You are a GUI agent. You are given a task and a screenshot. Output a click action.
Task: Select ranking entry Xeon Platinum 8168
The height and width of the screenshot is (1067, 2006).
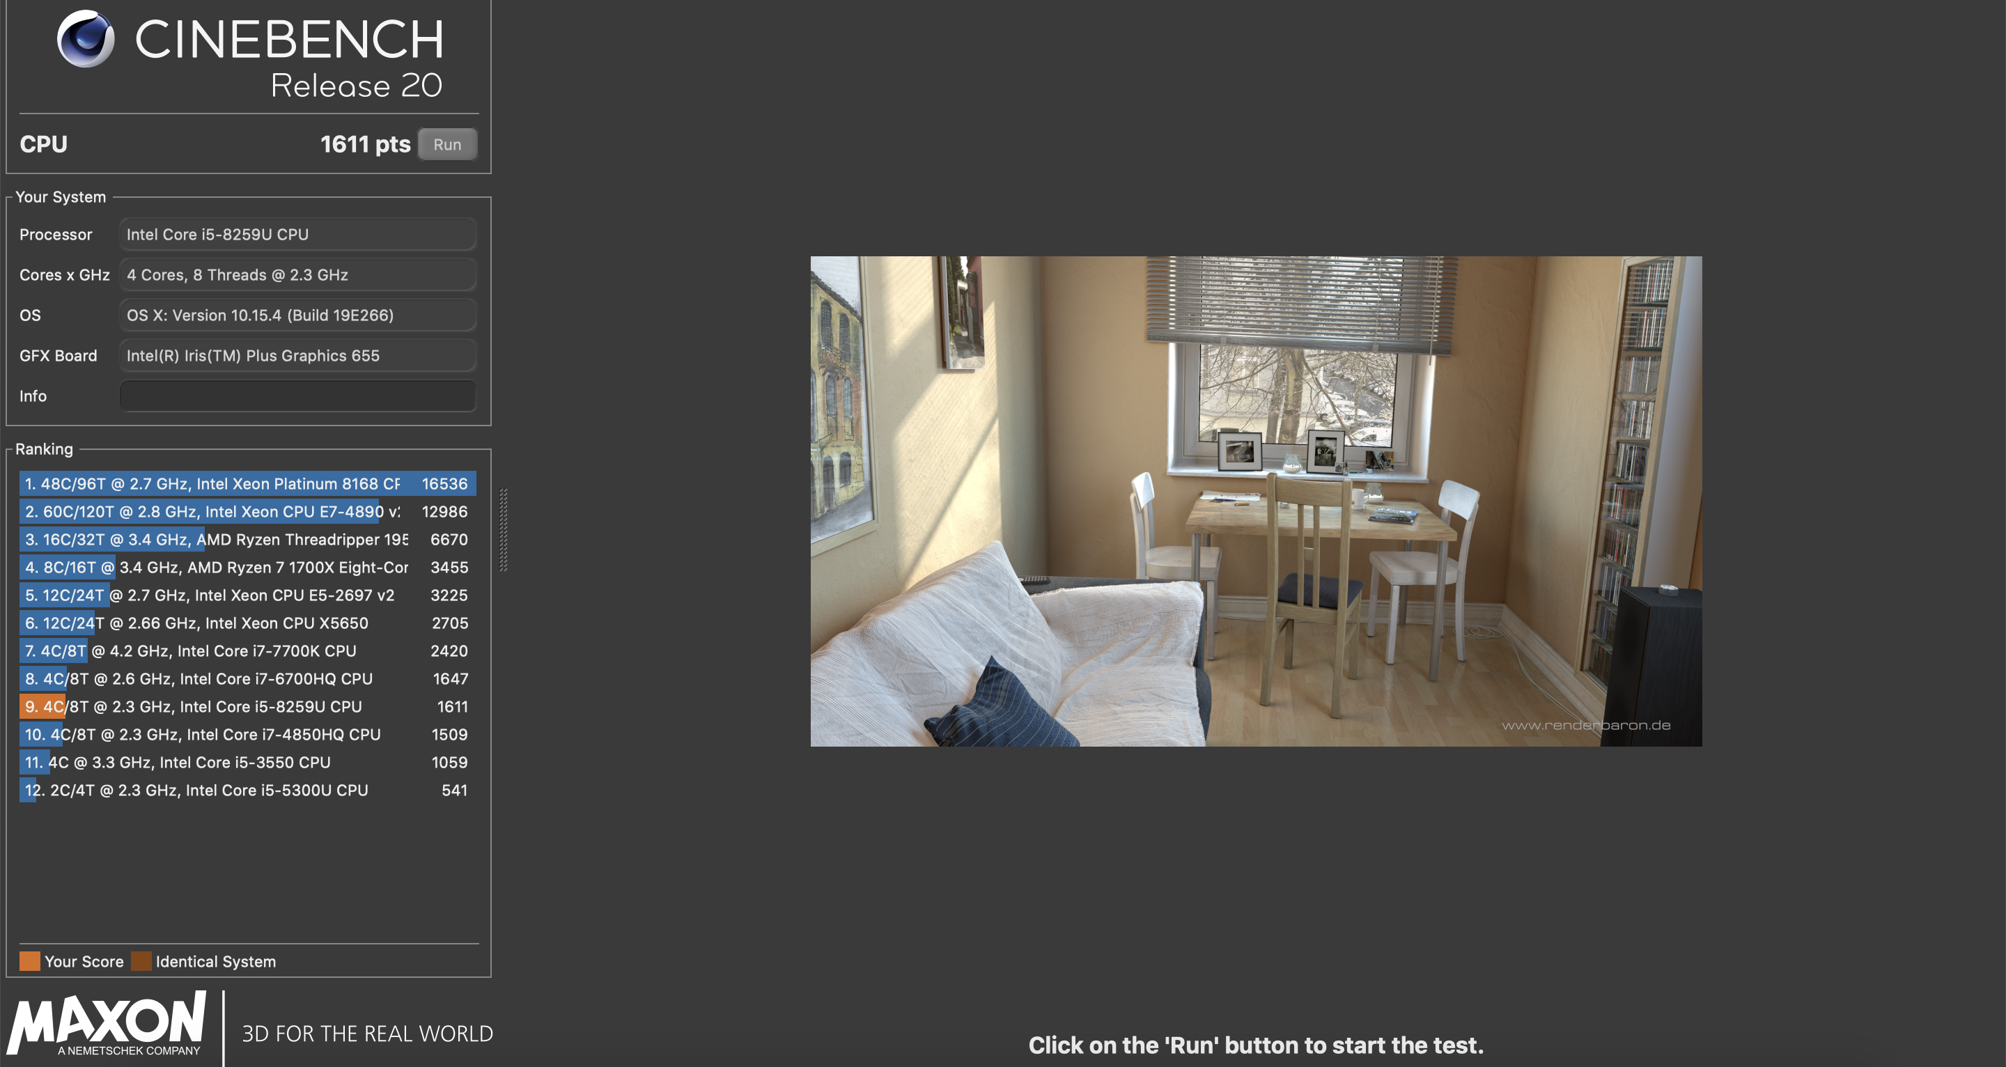pos(248,483)
